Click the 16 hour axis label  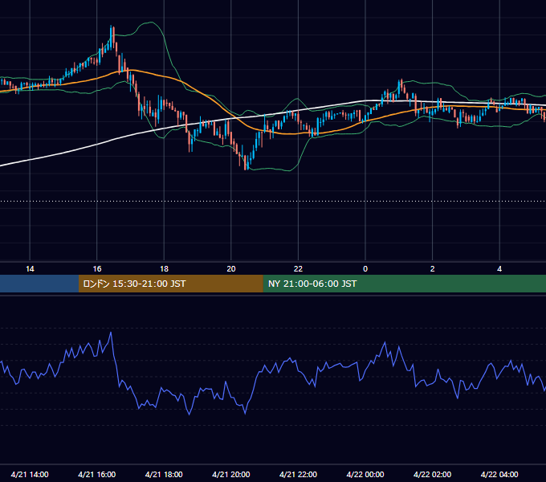(97, 269)
